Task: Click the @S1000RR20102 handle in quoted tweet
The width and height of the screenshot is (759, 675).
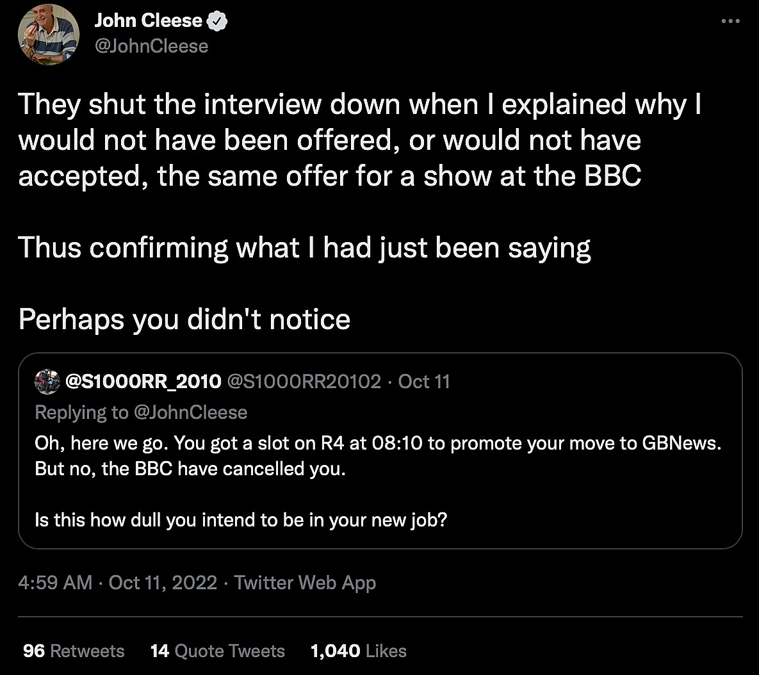Action: (x=304, y=382)
